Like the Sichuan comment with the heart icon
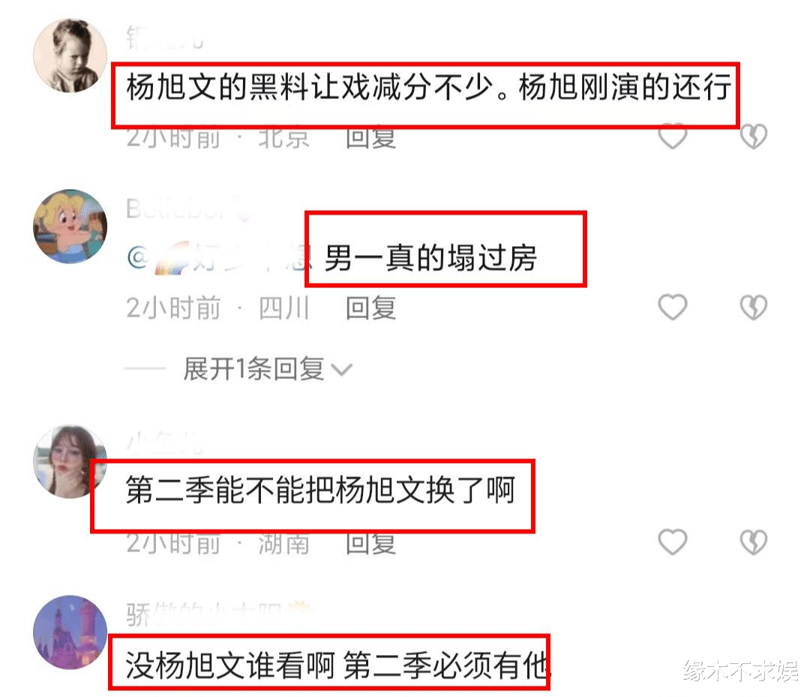The image size is (810, 697). [673, 307]
